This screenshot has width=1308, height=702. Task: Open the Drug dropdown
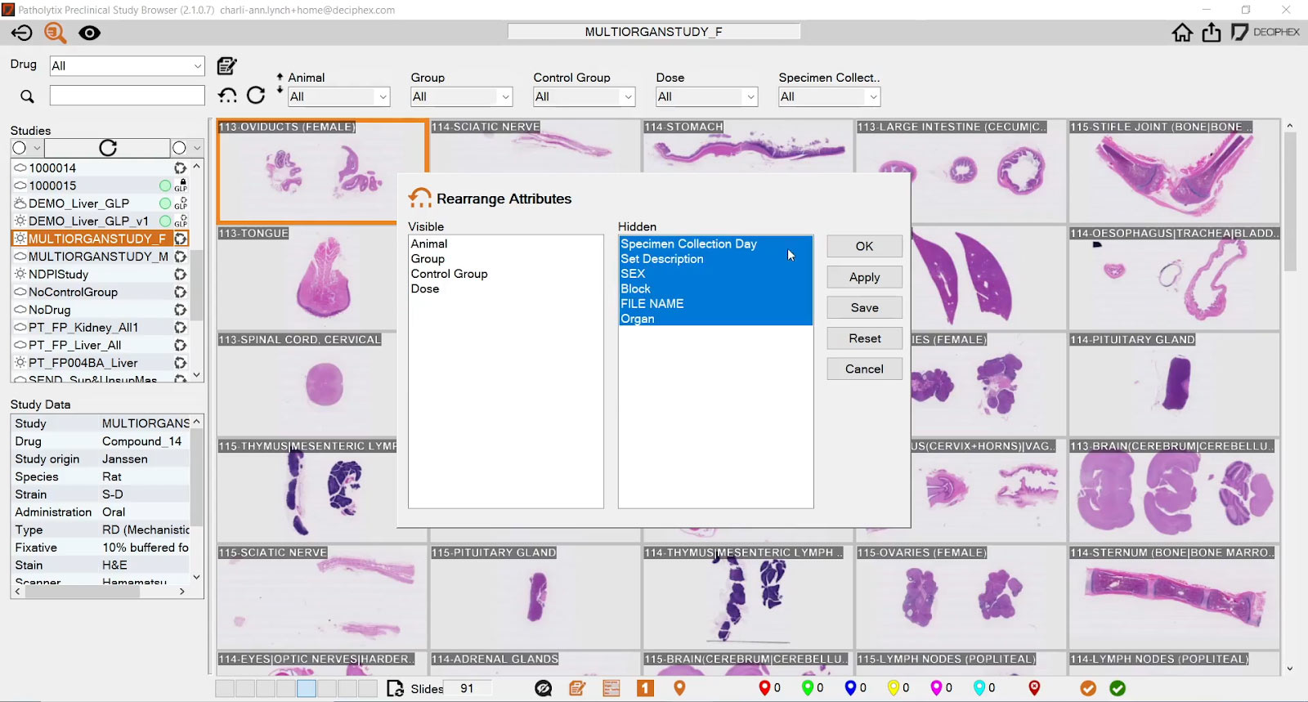(x=127, y=66)
